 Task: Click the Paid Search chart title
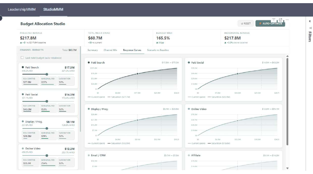click(98, 63)
